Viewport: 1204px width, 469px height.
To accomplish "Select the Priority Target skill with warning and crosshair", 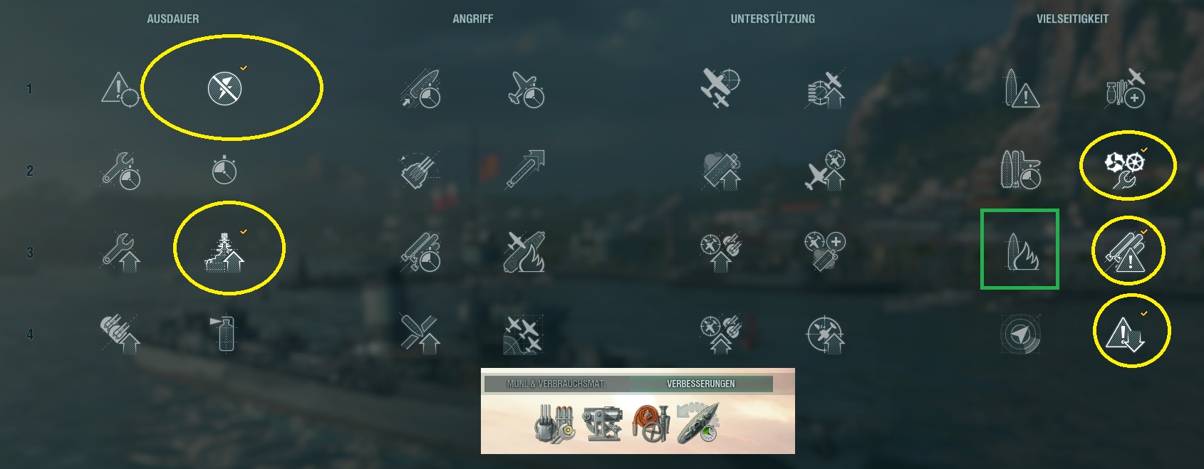I will (x=120, y=89).
